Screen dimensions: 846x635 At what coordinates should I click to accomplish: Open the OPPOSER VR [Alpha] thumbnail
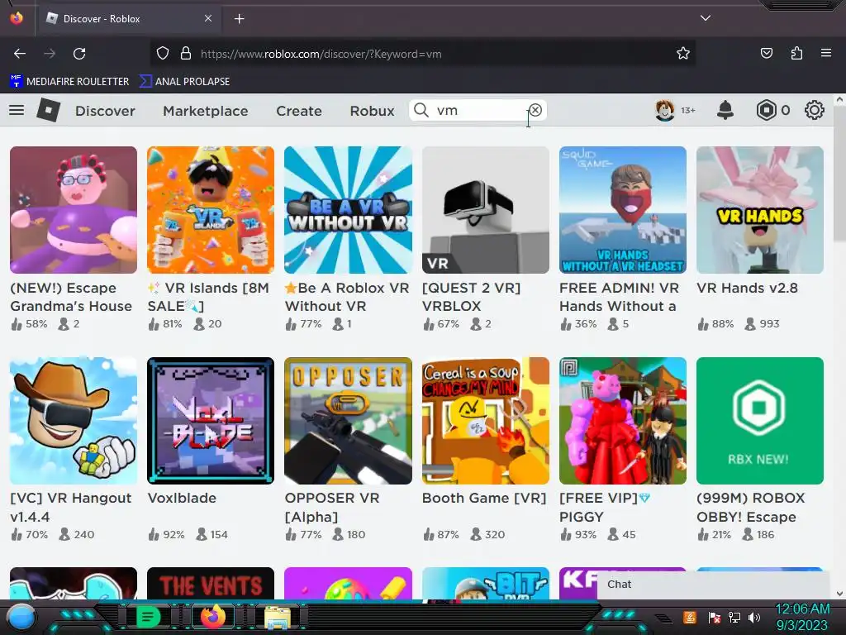[348, 421]
